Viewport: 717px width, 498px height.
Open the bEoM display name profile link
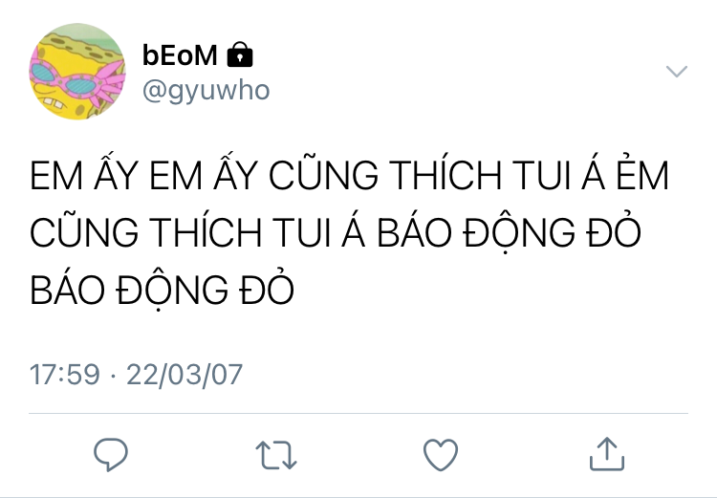click(180, 54)
